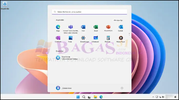Screen dimensions: 179x100
Task: Click the Alle Apps button
Action: (x=118, y=20)
